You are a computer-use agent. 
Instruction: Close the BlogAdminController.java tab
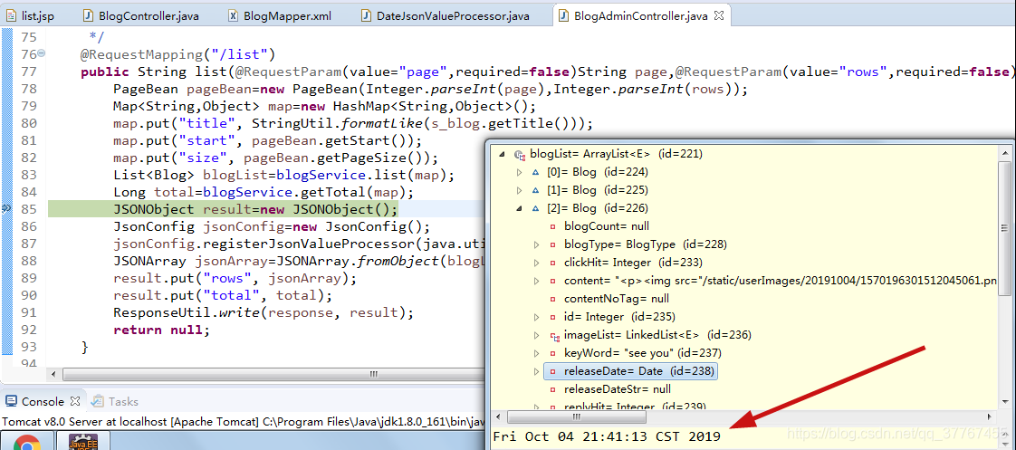click(719, 15)
